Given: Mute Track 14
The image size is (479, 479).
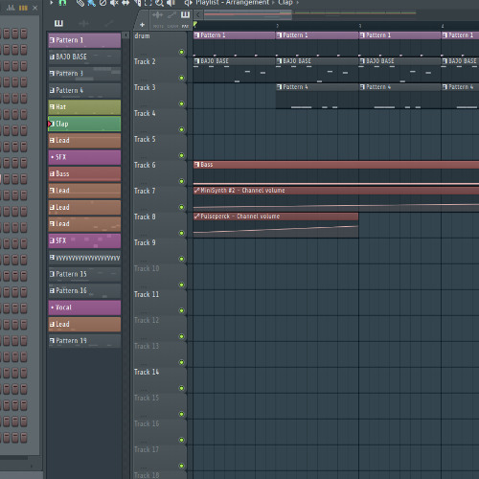Looking at the screenshot, I should coord(181,388).
